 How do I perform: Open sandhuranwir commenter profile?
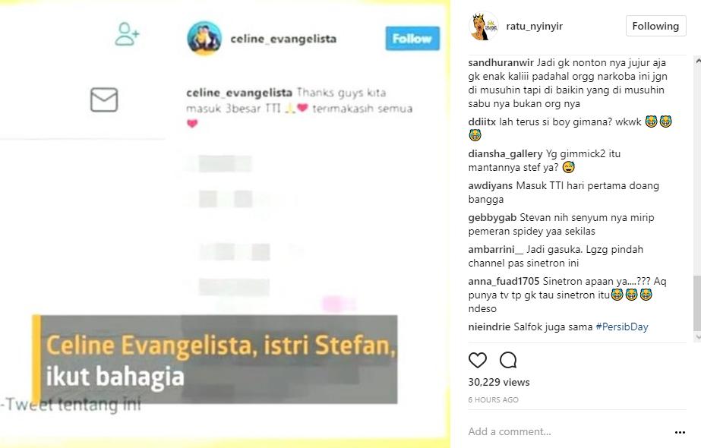coord(500,62)
